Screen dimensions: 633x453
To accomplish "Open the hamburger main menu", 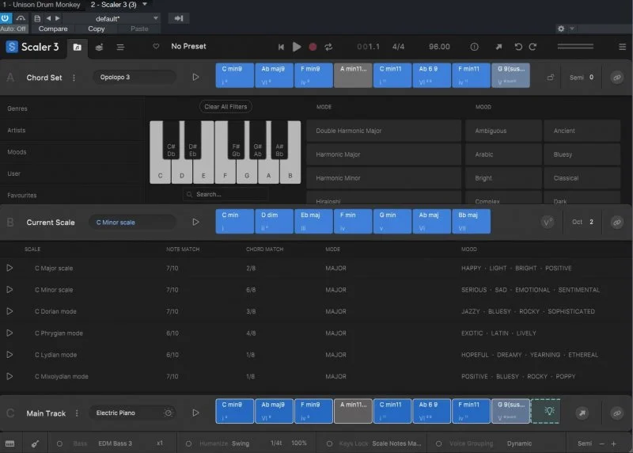I will (622, 47).
